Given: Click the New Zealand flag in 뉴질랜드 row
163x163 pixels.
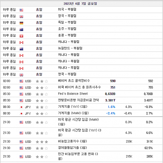Looking at the screenshot, I should tap(21, 49).
